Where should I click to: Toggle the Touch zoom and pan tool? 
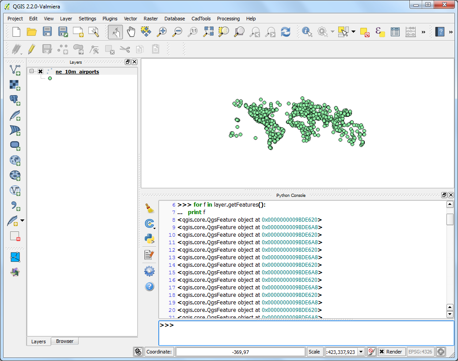tap(115, 32)
